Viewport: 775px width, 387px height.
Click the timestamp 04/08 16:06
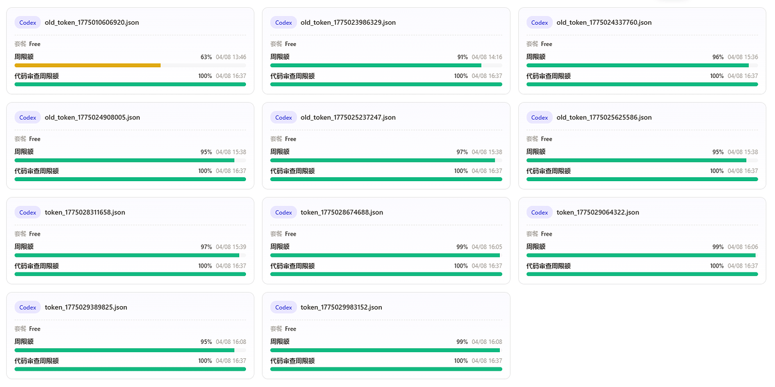click(743, 247)
